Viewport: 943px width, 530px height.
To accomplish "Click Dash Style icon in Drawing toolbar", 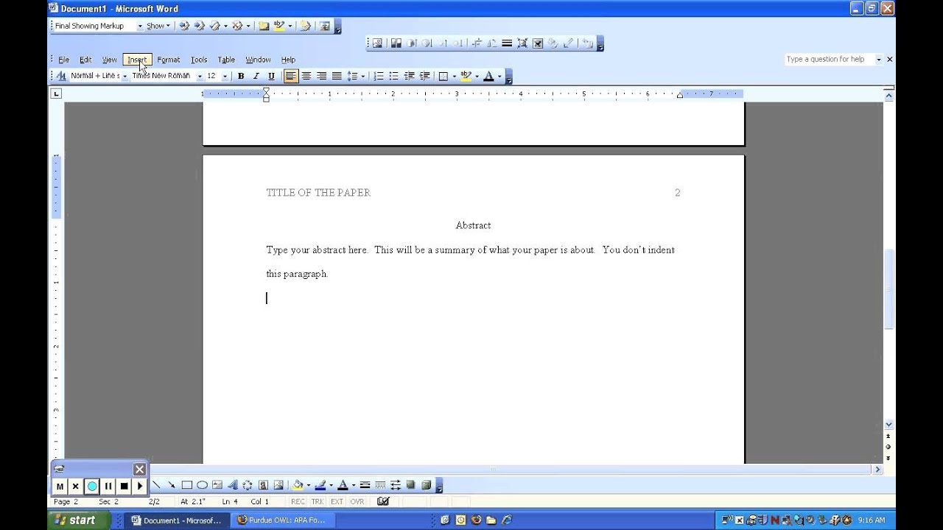I will click(380, 485).
